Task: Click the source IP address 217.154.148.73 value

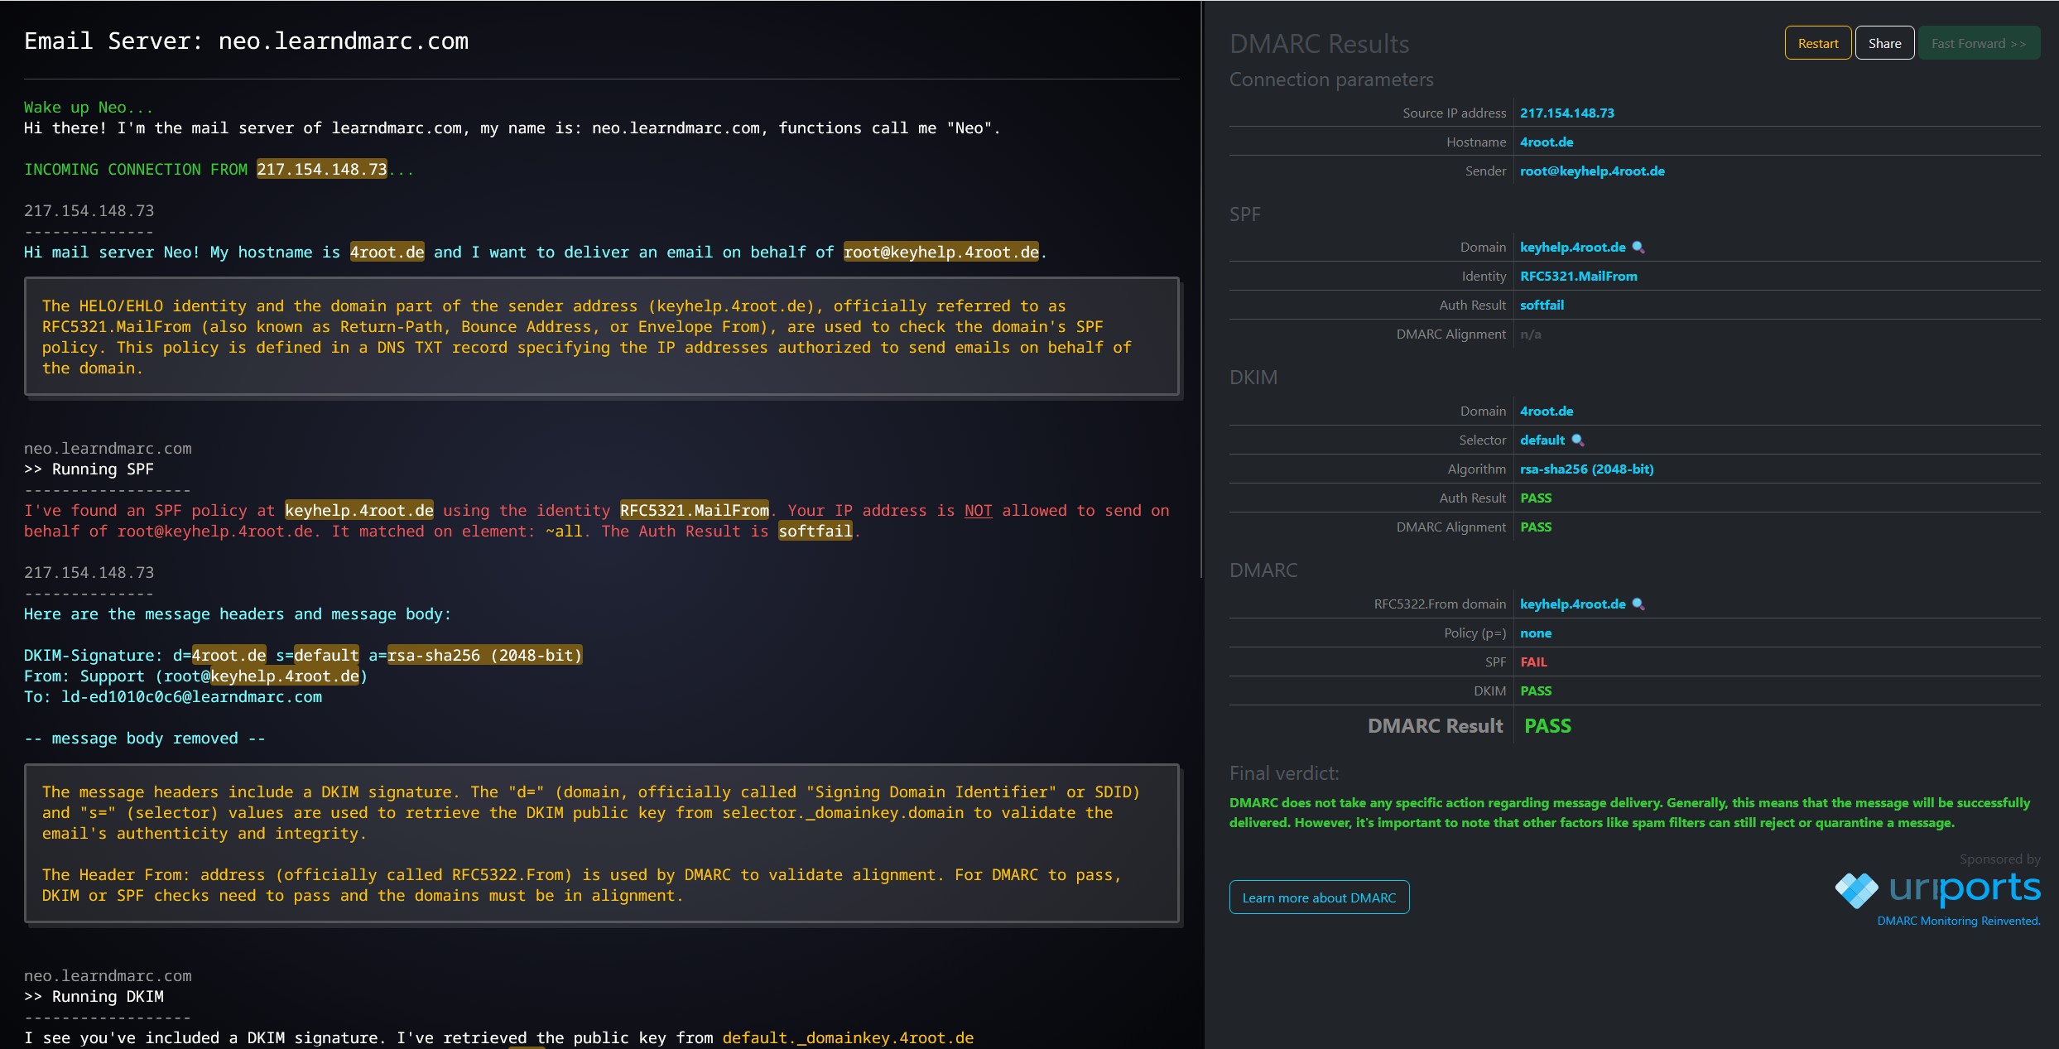Action: tap(1566, 113)
